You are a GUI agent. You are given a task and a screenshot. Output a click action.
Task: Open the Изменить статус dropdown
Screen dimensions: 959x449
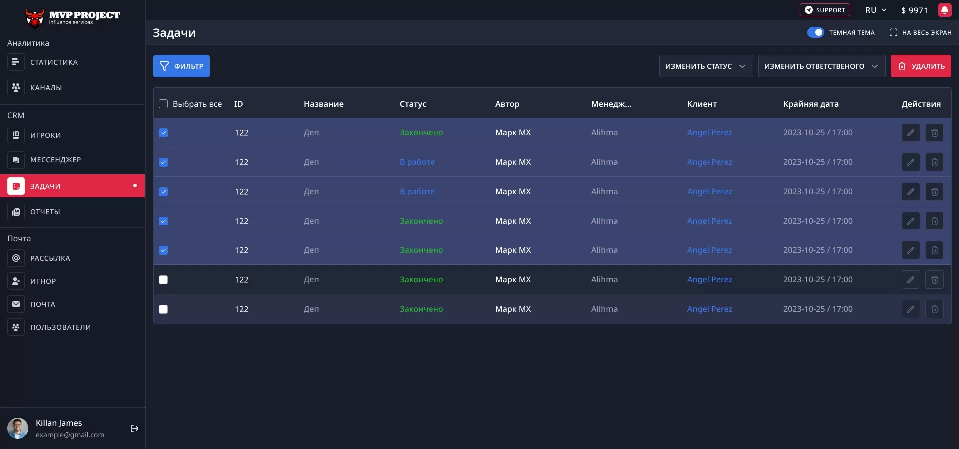(x=705, y=66)
